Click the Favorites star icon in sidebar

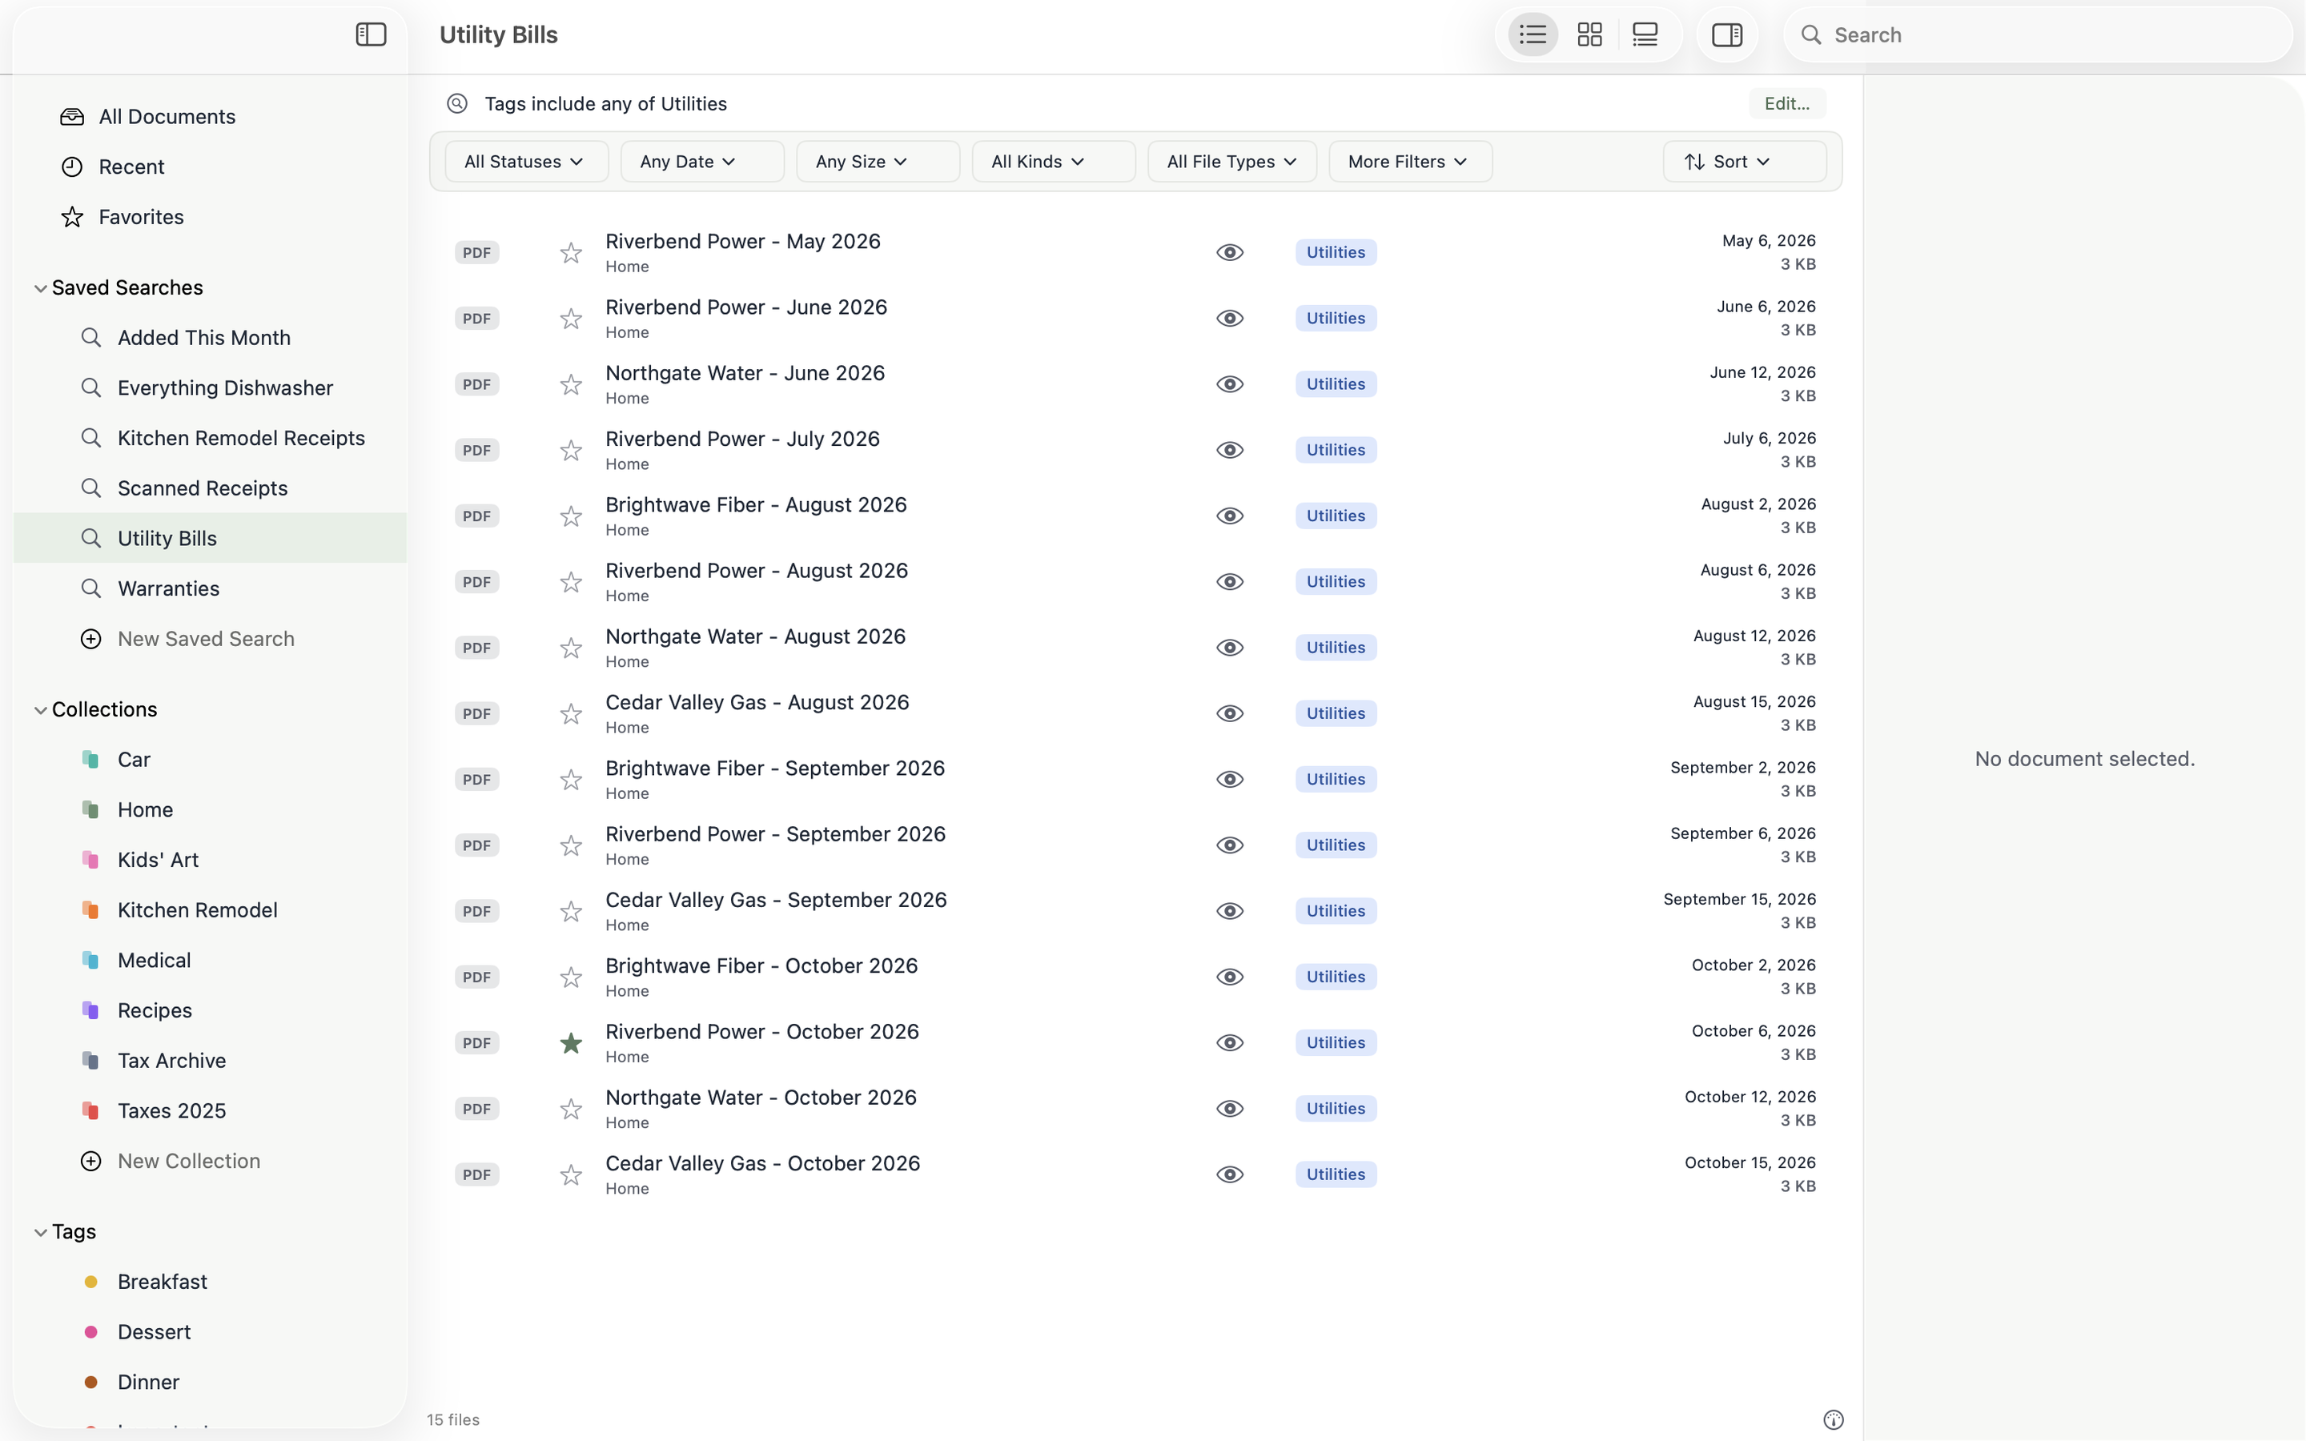(x=71, y=217)
